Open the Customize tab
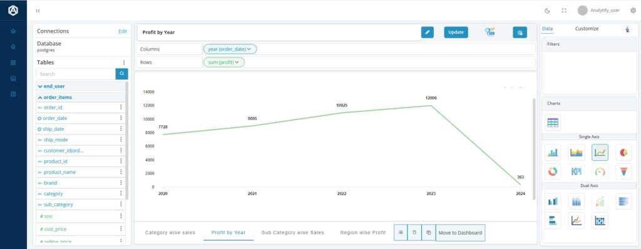The height and width of the screenshot is (249, 641). [587, 29]
